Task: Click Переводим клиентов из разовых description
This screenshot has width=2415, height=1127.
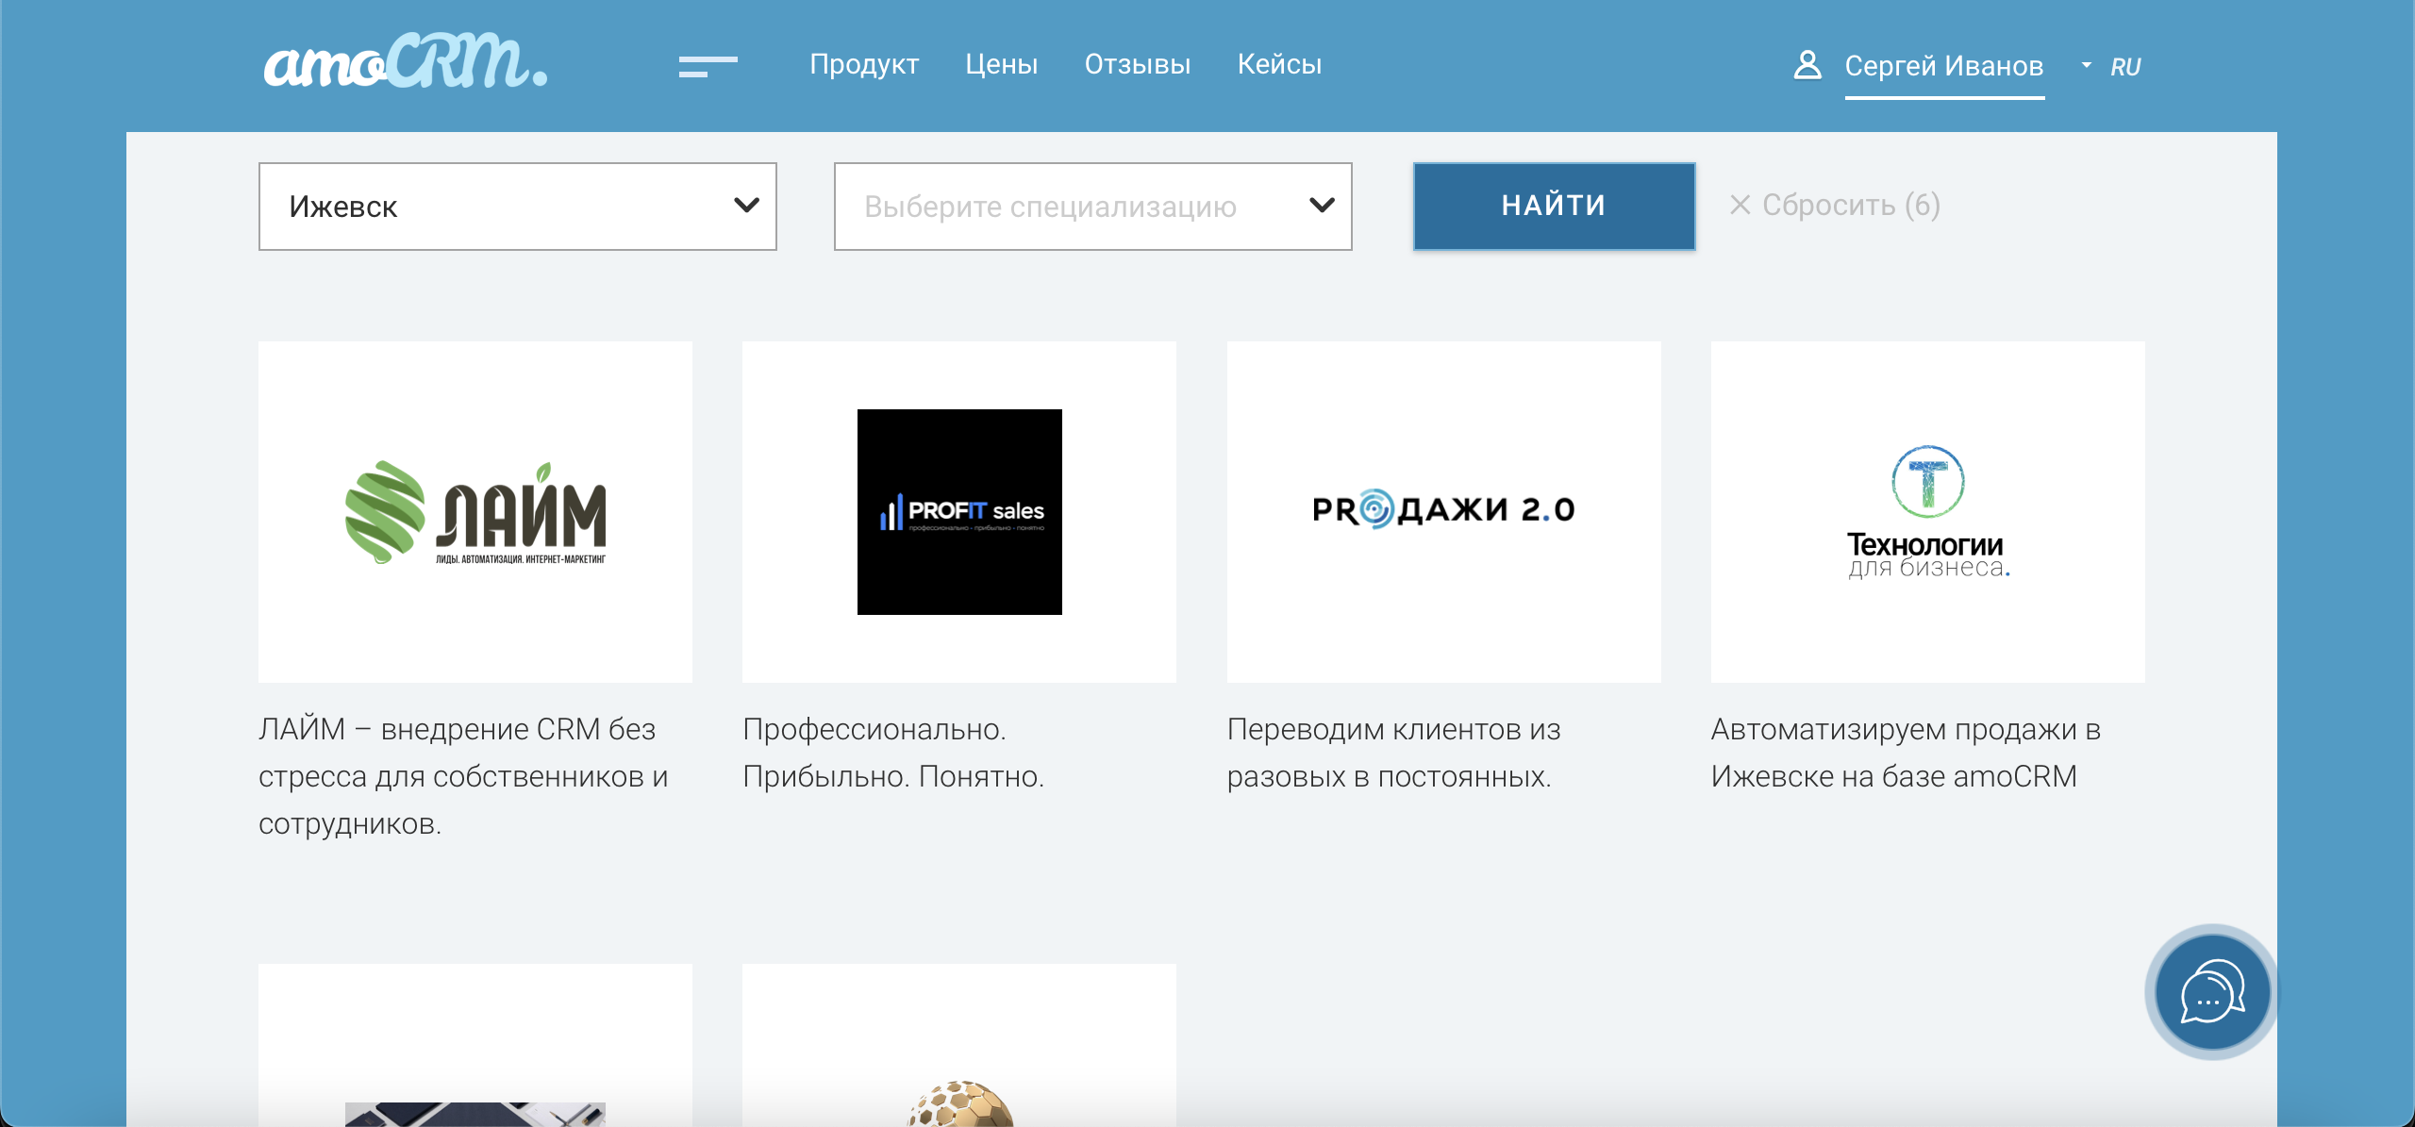Action: tap(1394, 753)
